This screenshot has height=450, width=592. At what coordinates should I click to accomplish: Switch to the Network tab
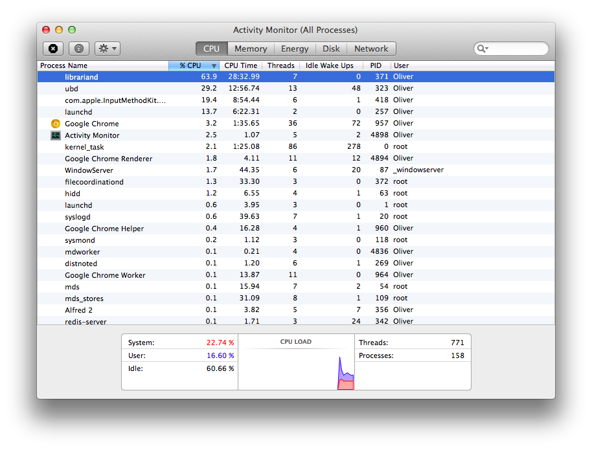pyautogui.click(x=371, y=49)
